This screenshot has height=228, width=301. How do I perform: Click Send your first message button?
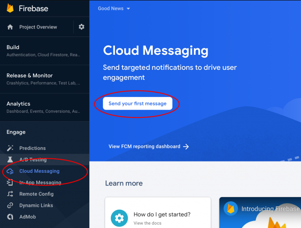point(137,103)
